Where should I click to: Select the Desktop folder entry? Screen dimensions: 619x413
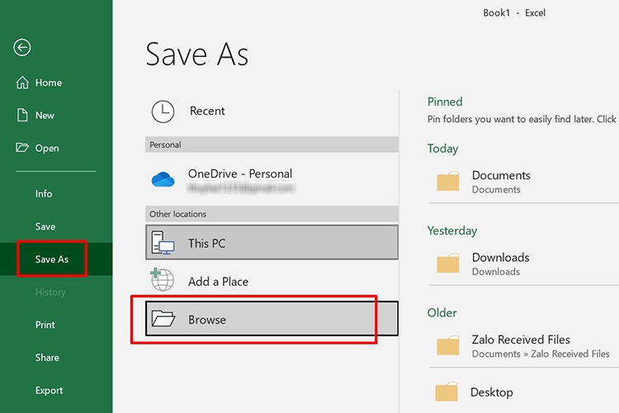coord(492,392)
